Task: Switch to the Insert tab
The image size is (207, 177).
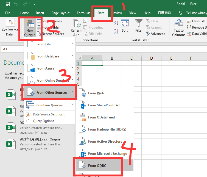Action: pos(40,13)
